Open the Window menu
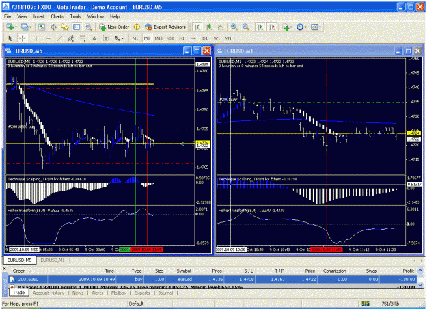427x309 pixels. (x=96, y=16)
